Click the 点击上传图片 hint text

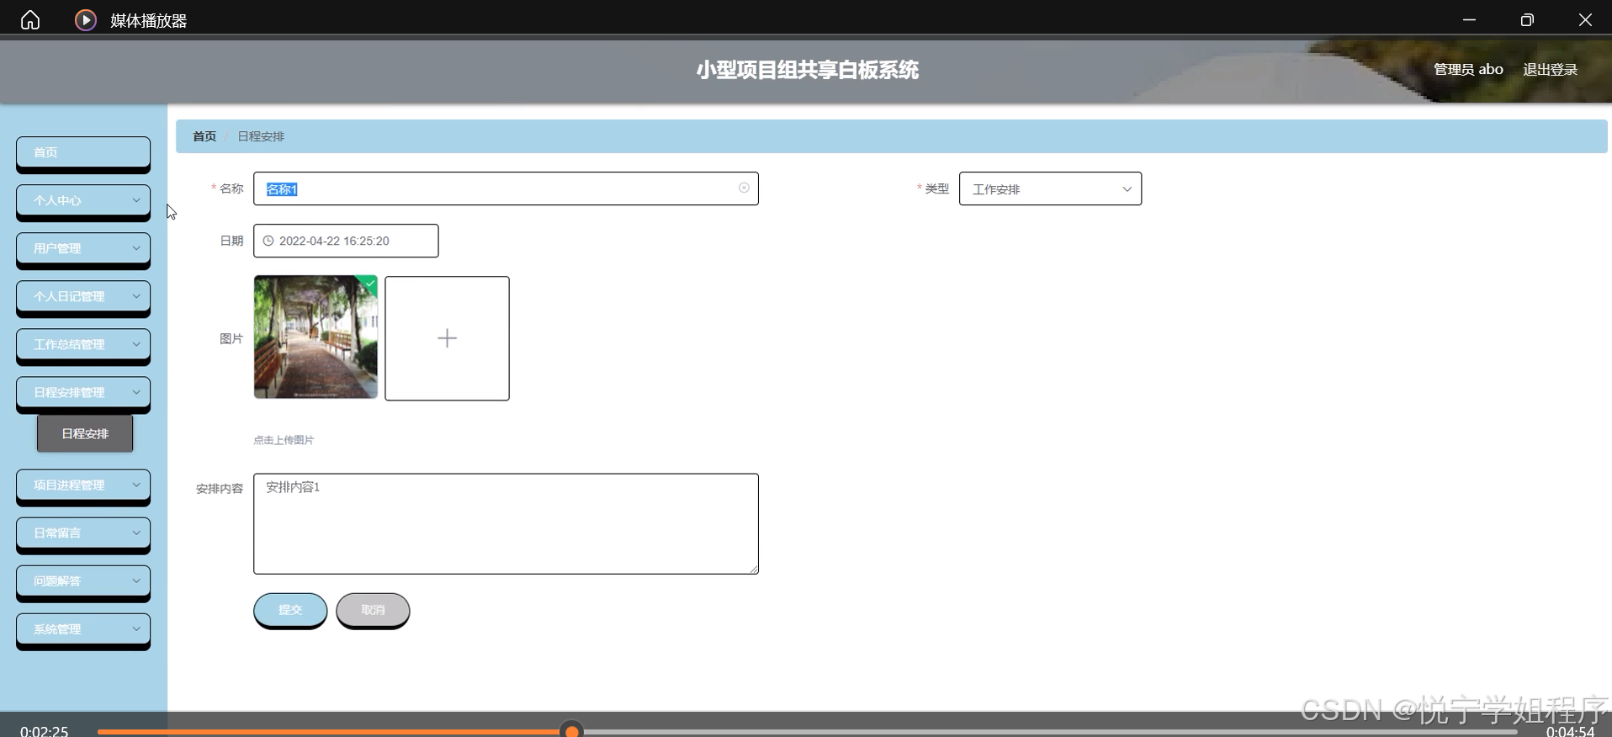tap(284, 440)
